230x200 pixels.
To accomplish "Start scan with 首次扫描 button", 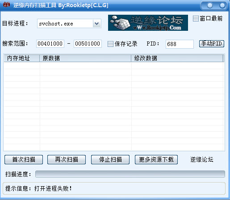I will (24, 159).
